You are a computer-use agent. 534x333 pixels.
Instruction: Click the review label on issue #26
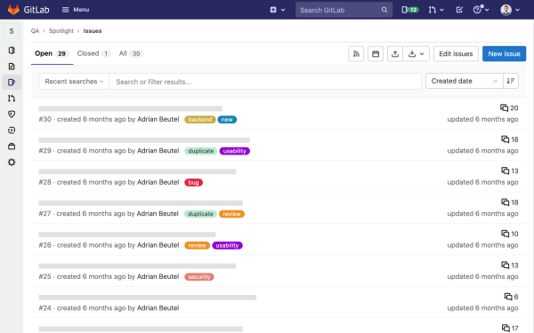pos(198,245)
